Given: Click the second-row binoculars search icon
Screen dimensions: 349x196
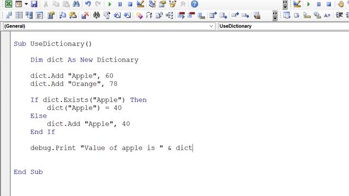Looking at the screenshot, I should pyautogui.click(x=97, y=15).
